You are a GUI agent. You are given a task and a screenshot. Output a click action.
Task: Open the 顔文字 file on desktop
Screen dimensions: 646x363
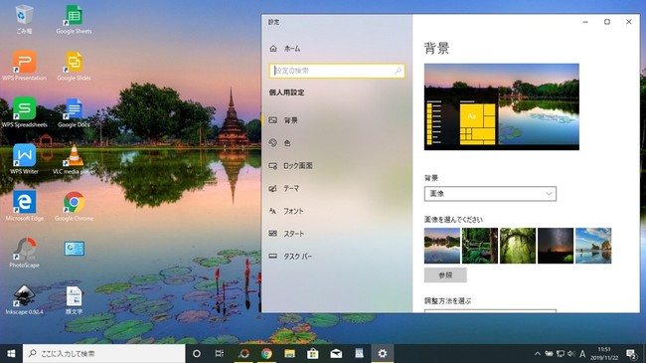pyautogui.click(x=75, y=299)
